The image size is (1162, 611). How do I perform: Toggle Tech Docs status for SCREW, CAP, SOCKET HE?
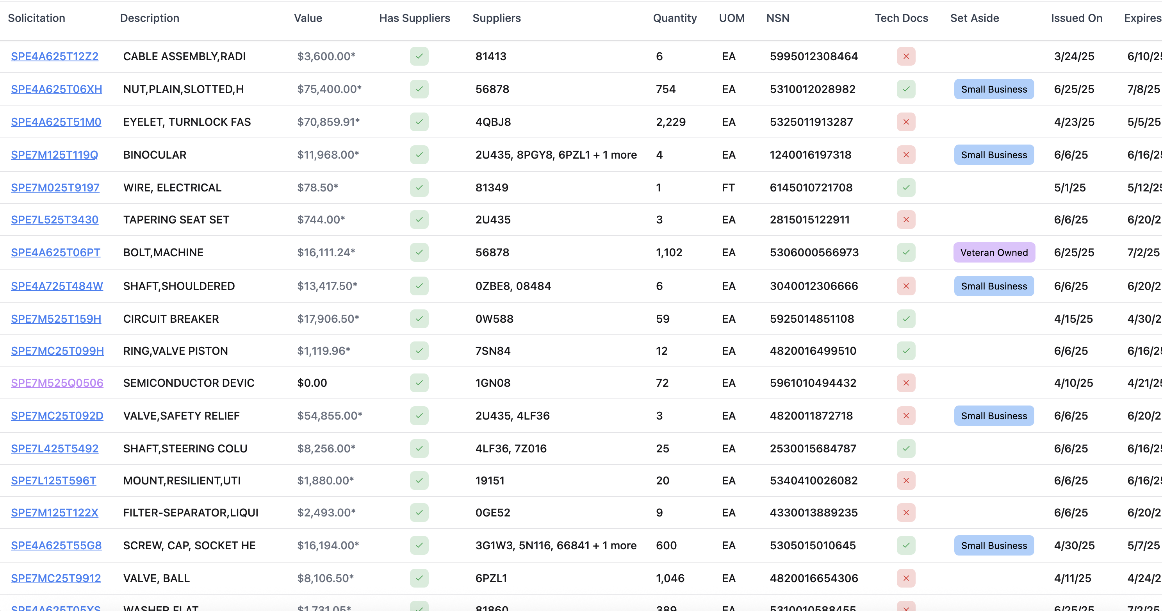pyautogui.click(x=906, y=545)
